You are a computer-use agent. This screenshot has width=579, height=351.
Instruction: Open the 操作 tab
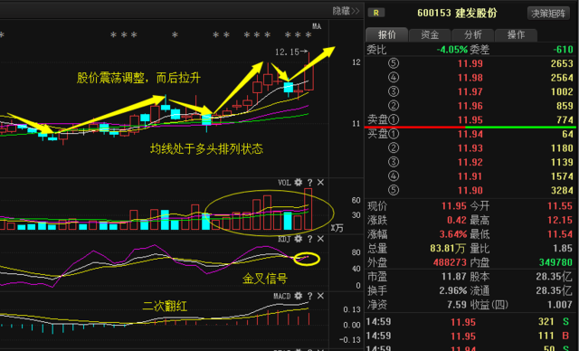point(516,34)
